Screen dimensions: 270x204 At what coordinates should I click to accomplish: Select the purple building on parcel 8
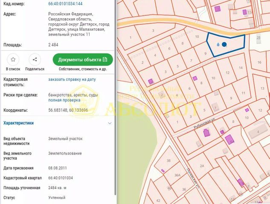195,78
